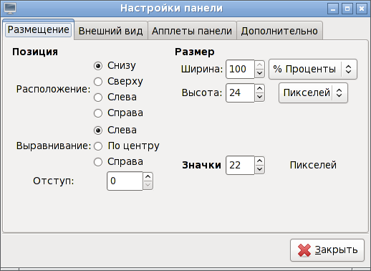Maximize the Настройки панели window
This screenshot has height=271, width=371.
pyautogui.click(x=347, y=9)
